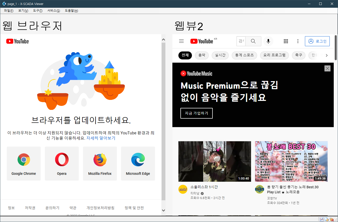Open the 보기 menu
Image resolution: width=338 pixels, height=222 pixels.
[x=23, y=10]
